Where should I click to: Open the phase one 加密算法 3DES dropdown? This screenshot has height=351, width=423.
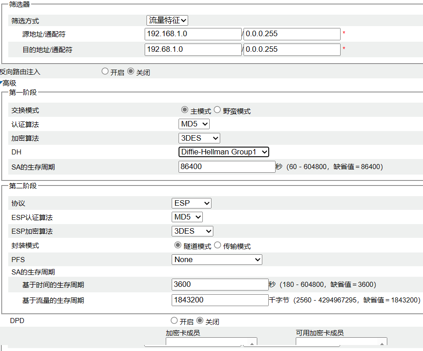point(199,138)
